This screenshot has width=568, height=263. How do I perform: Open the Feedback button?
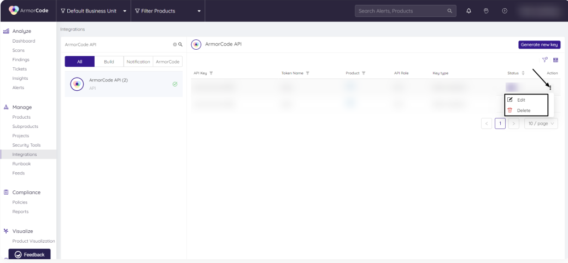[x=30, y=254]
